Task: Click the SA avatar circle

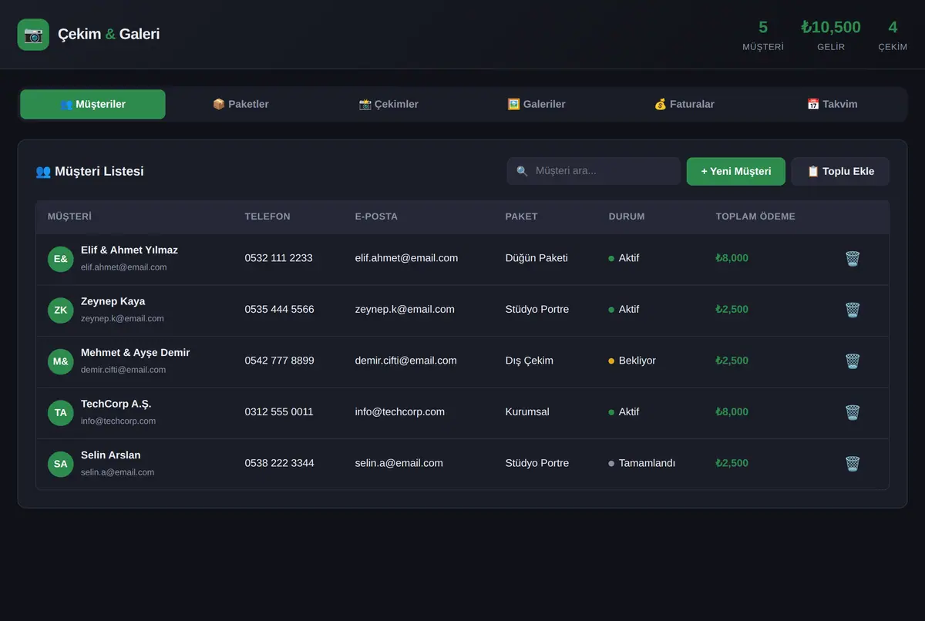Action: (x=61, y=464)
